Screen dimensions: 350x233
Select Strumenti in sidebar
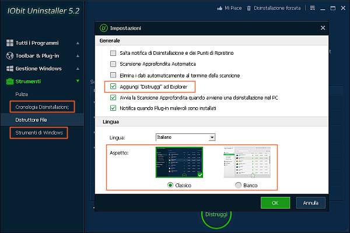pyautogui.click(x=28, y=82)
